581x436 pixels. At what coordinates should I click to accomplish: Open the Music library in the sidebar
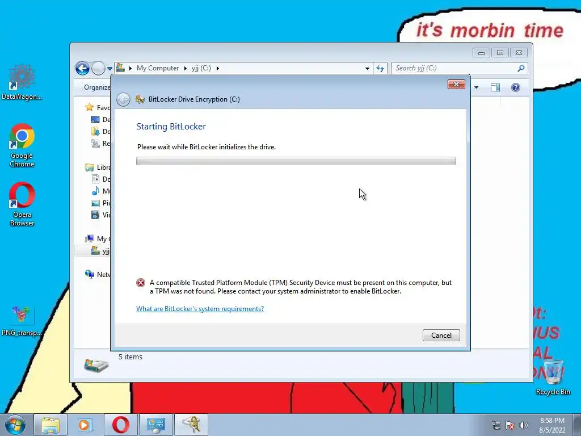click(x=100, y=191)
